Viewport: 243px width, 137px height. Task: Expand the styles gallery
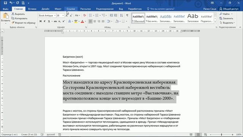coord(215,22)
